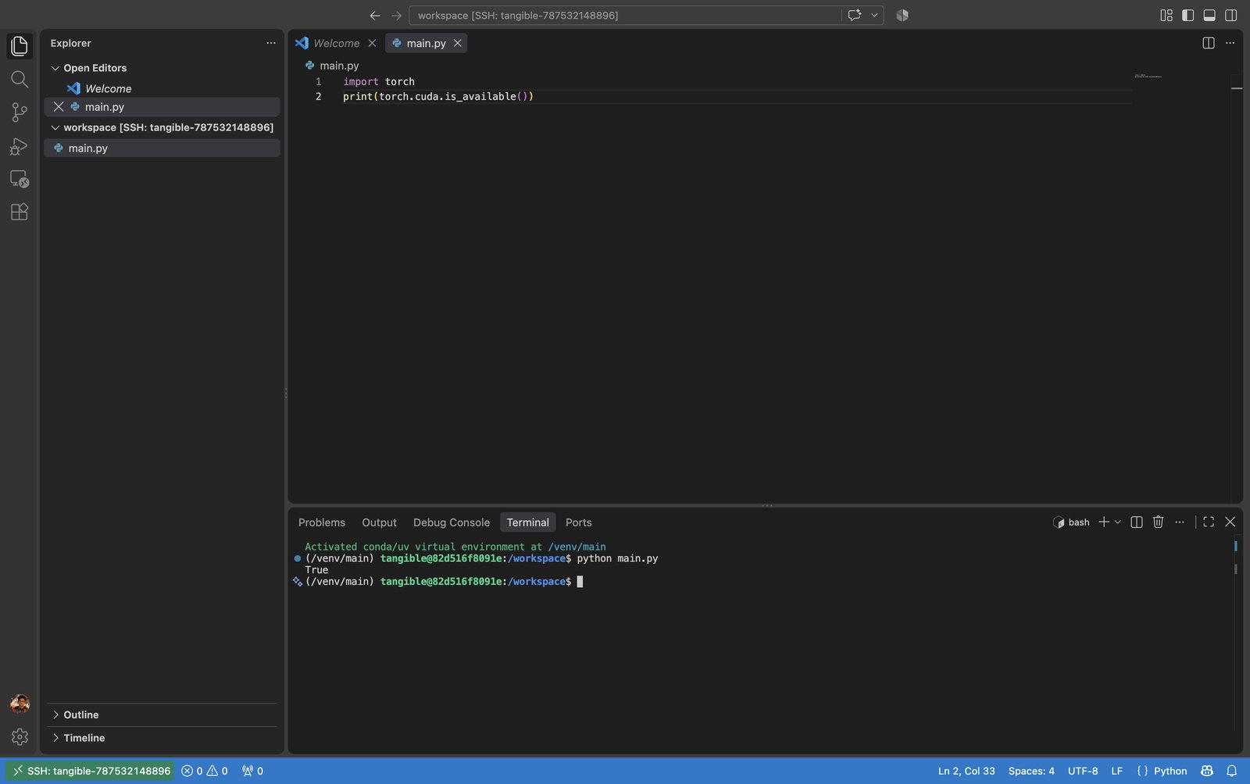
Task: Collapse the workspace folder section
Action: pyautogui.click(x=162, y=127)
